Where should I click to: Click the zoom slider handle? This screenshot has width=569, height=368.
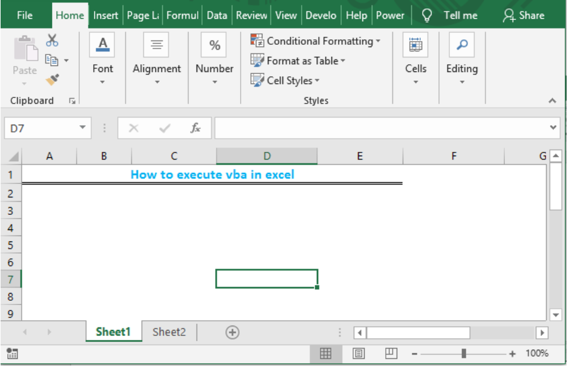pyautogui.click(x=463, y=353)
